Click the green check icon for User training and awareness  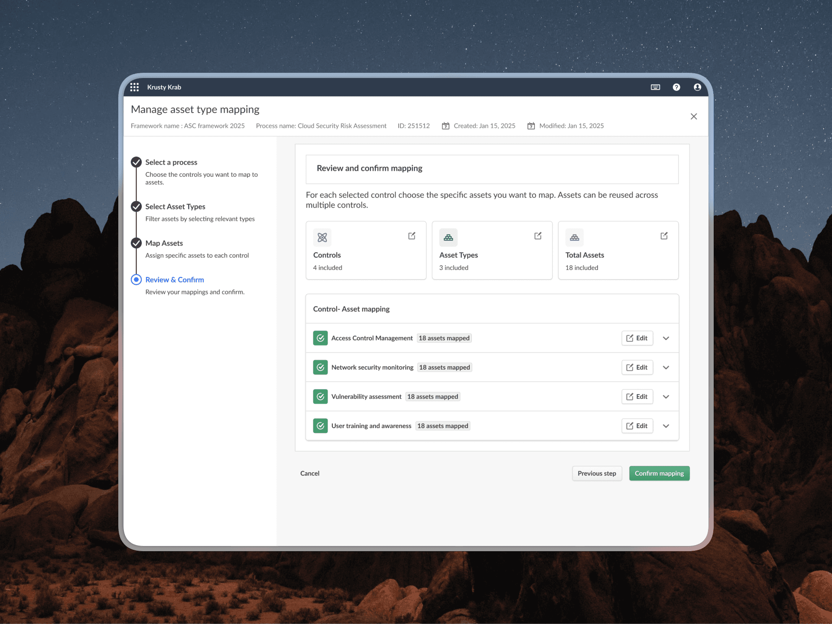coord(320,426)
